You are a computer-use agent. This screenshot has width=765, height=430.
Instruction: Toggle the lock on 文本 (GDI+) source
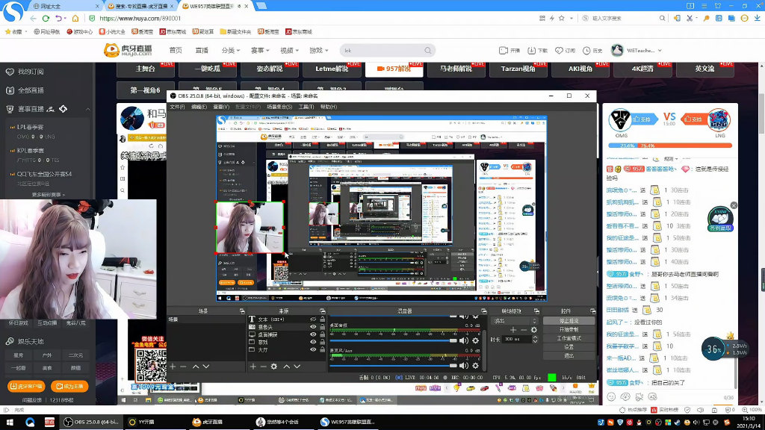323,320
